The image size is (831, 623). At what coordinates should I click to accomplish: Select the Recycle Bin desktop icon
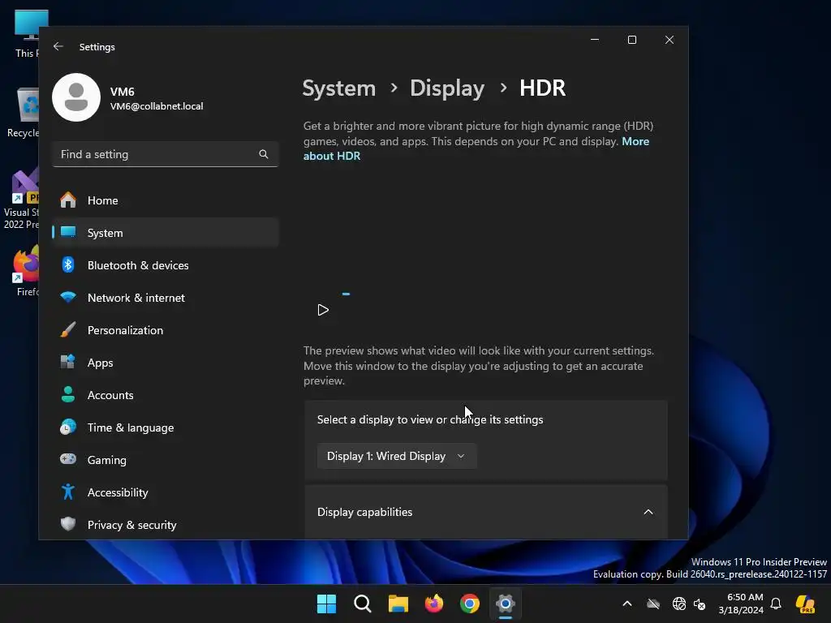point(24,112)
